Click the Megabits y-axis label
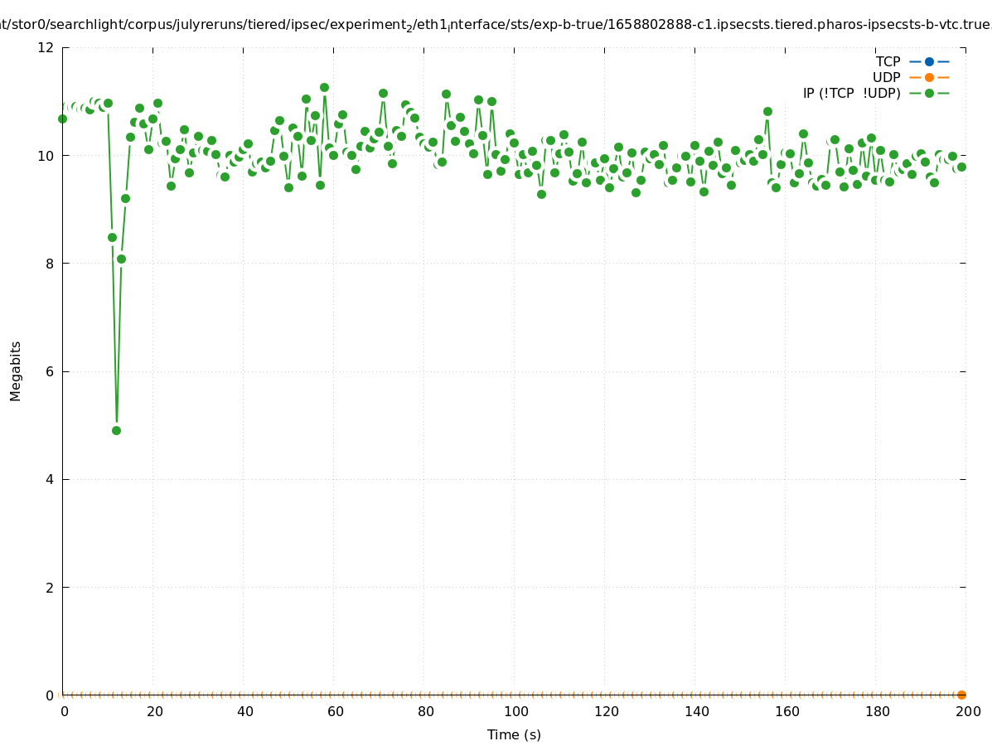This screenshot has height=746, width=992. point(16,371)
